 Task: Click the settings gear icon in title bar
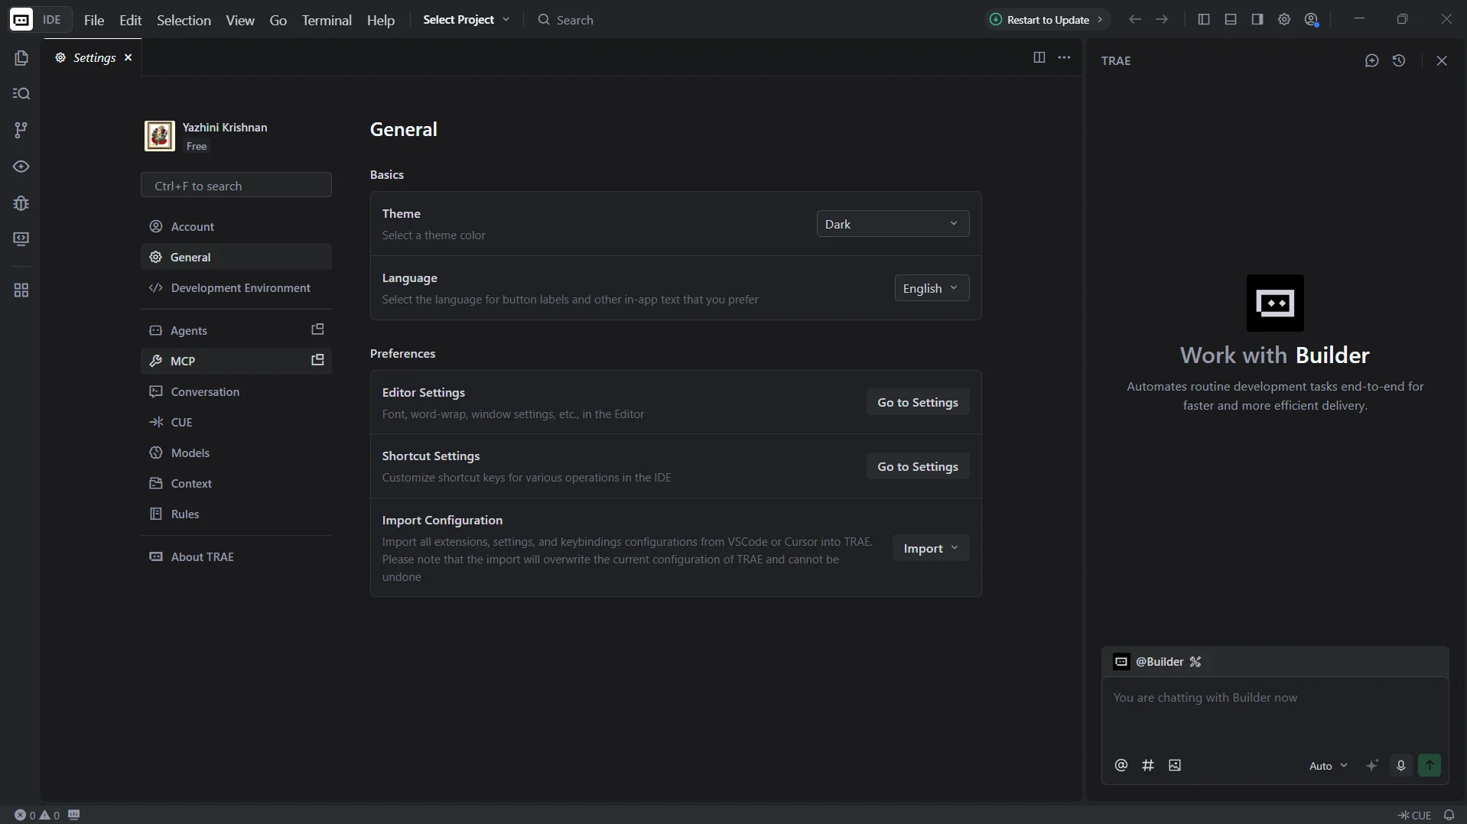[x=1283, y=19]
